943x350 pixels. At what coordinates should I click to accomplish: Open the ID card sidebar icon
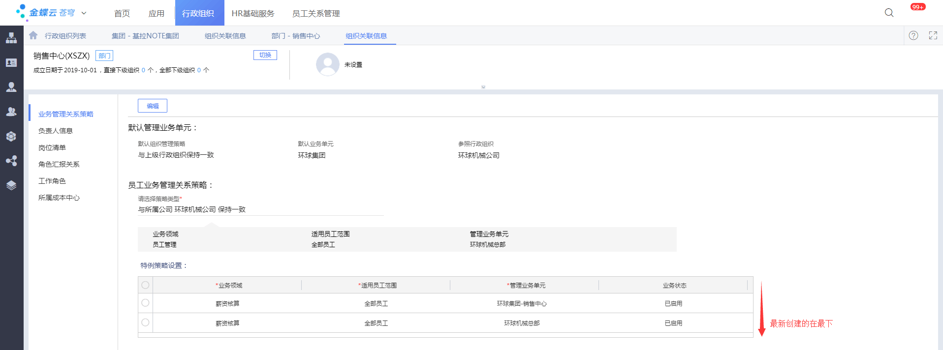click(x=11, y=62)
